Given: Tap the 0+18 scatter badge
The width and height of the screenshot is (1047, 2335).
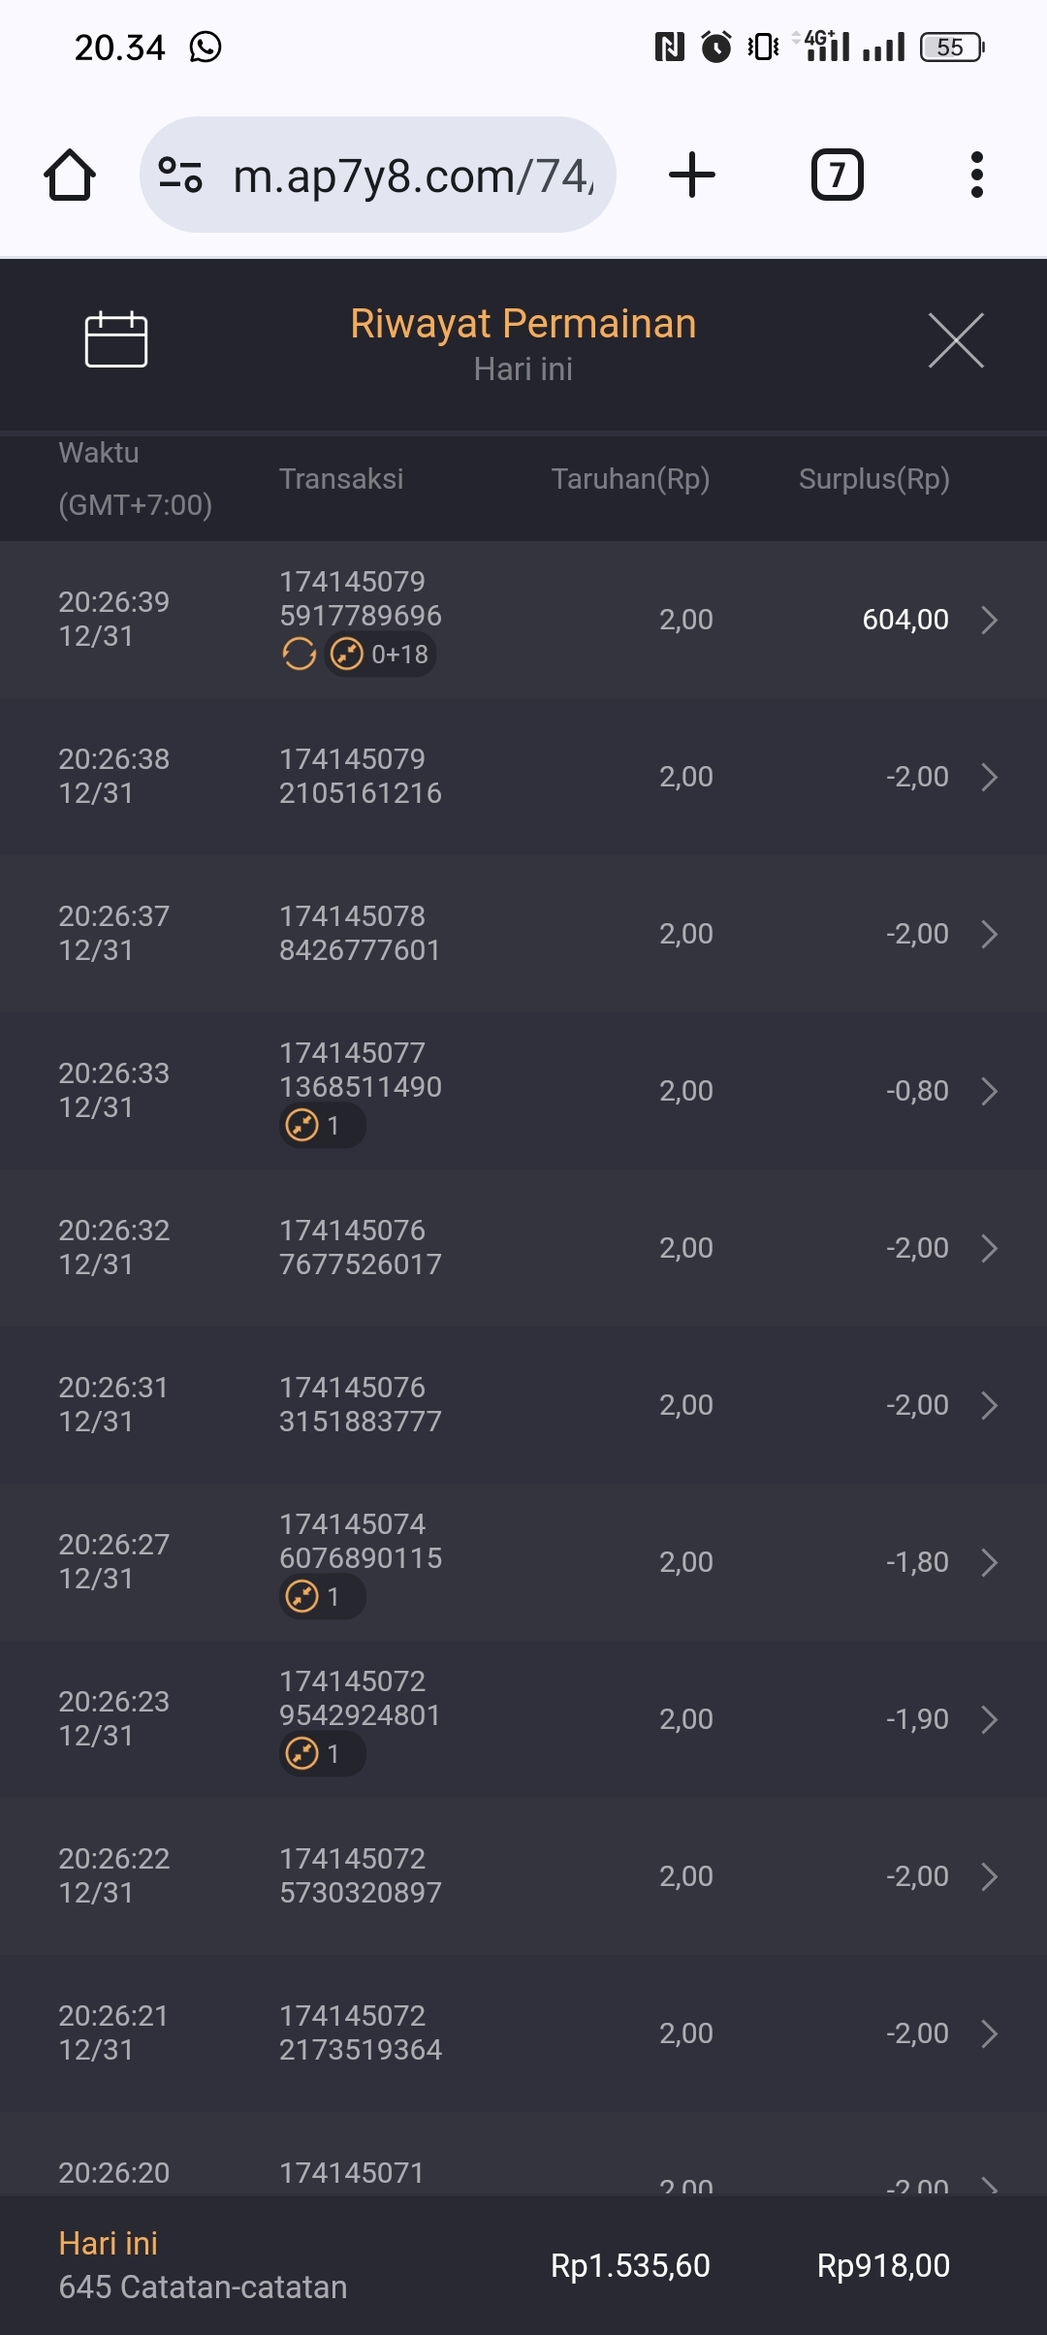Looking at the screenshot, I should (381, 655).
